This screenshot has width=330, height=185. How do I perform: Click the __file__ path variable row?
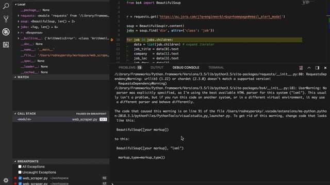coord(61,55)
